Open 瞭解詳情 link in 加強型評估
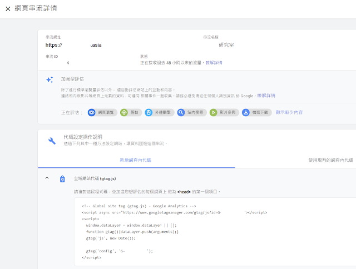356x269 pixels. point(266,96)
